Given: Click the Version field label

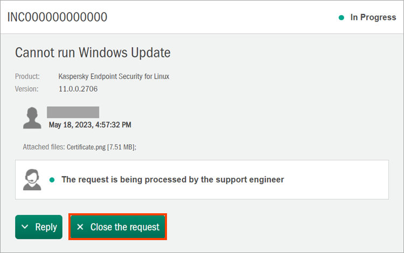Looking at the screenshot, I should [x=27, y=89].
